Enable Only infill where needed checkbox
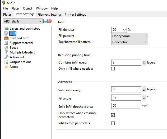Screen dimensions: 167x139 pyautogui.click(x=113, y=69)
